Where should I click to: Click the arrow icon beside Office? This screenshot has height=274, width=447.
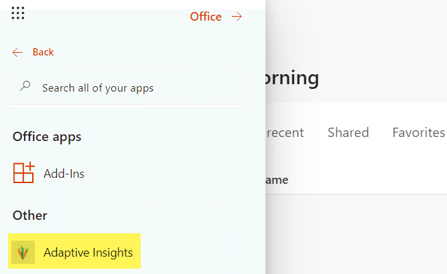pyautogui.click(x=237, y=17)
